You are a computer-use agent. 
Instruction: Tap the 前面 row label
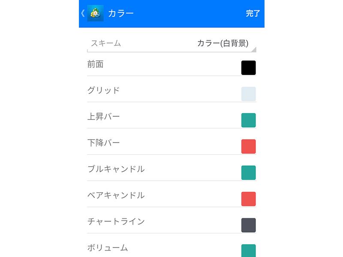tap(95, 64)
